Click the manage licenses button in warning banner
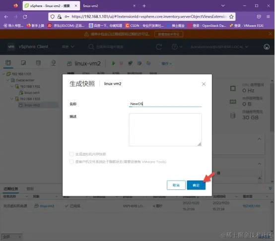This screenshot has width=275, height=241. click(169, 34)
